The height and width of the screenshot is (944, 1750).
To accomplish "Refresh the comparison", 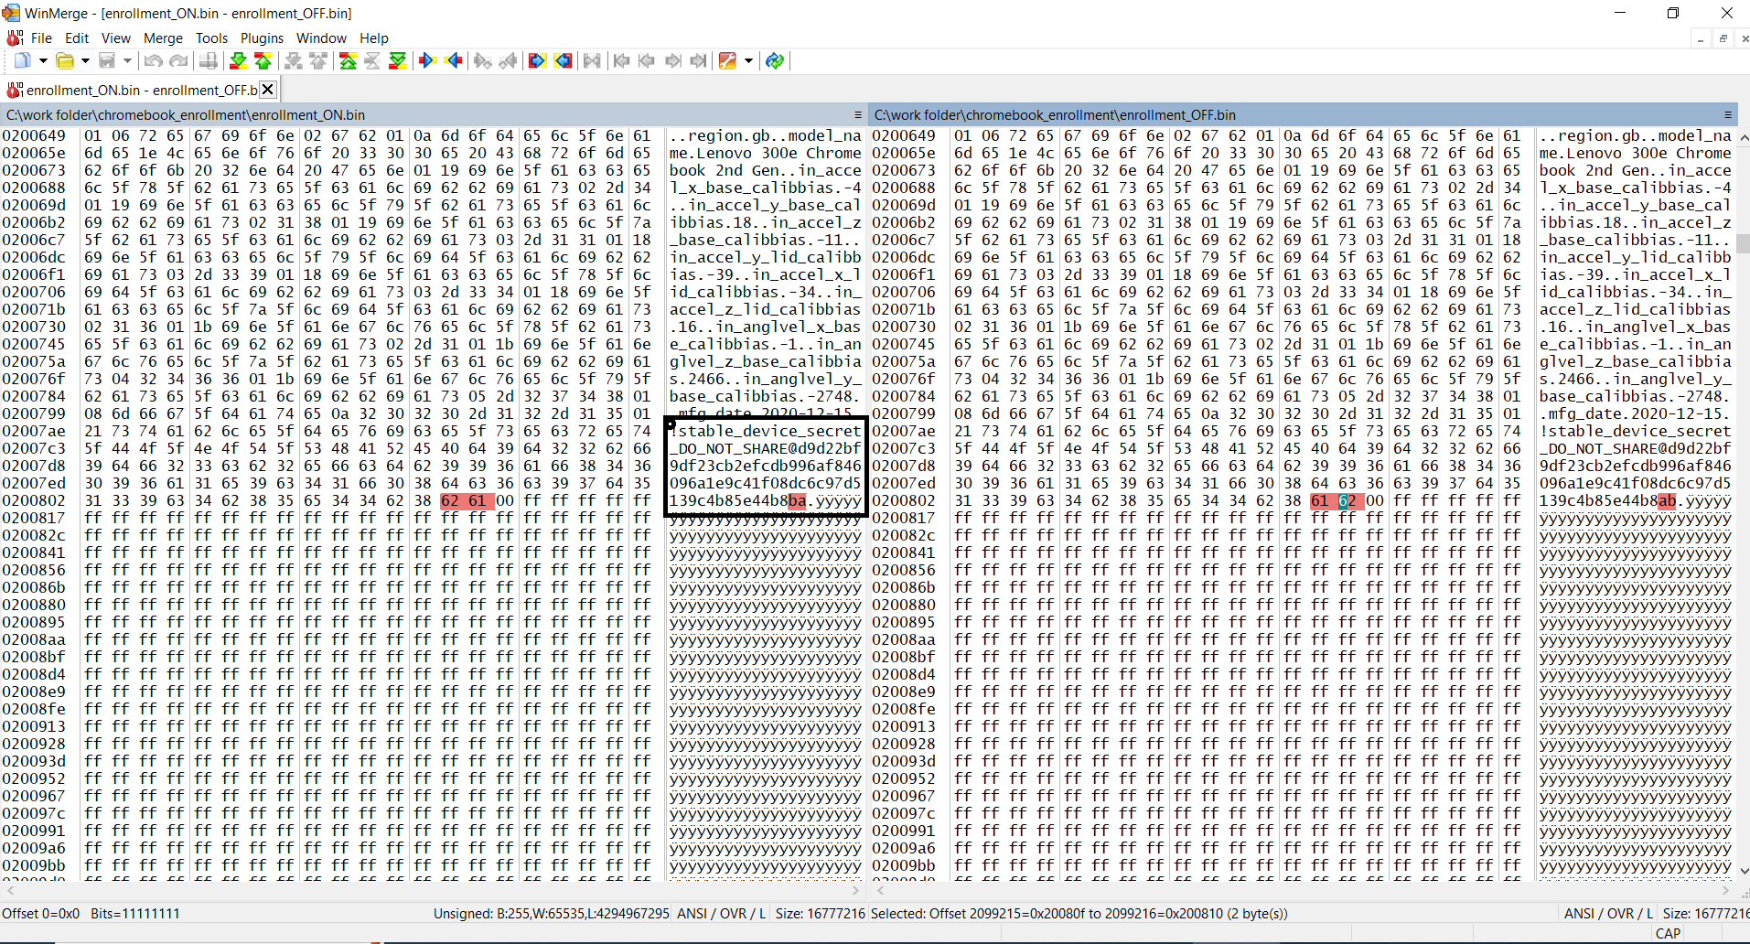I will point(775,61).
